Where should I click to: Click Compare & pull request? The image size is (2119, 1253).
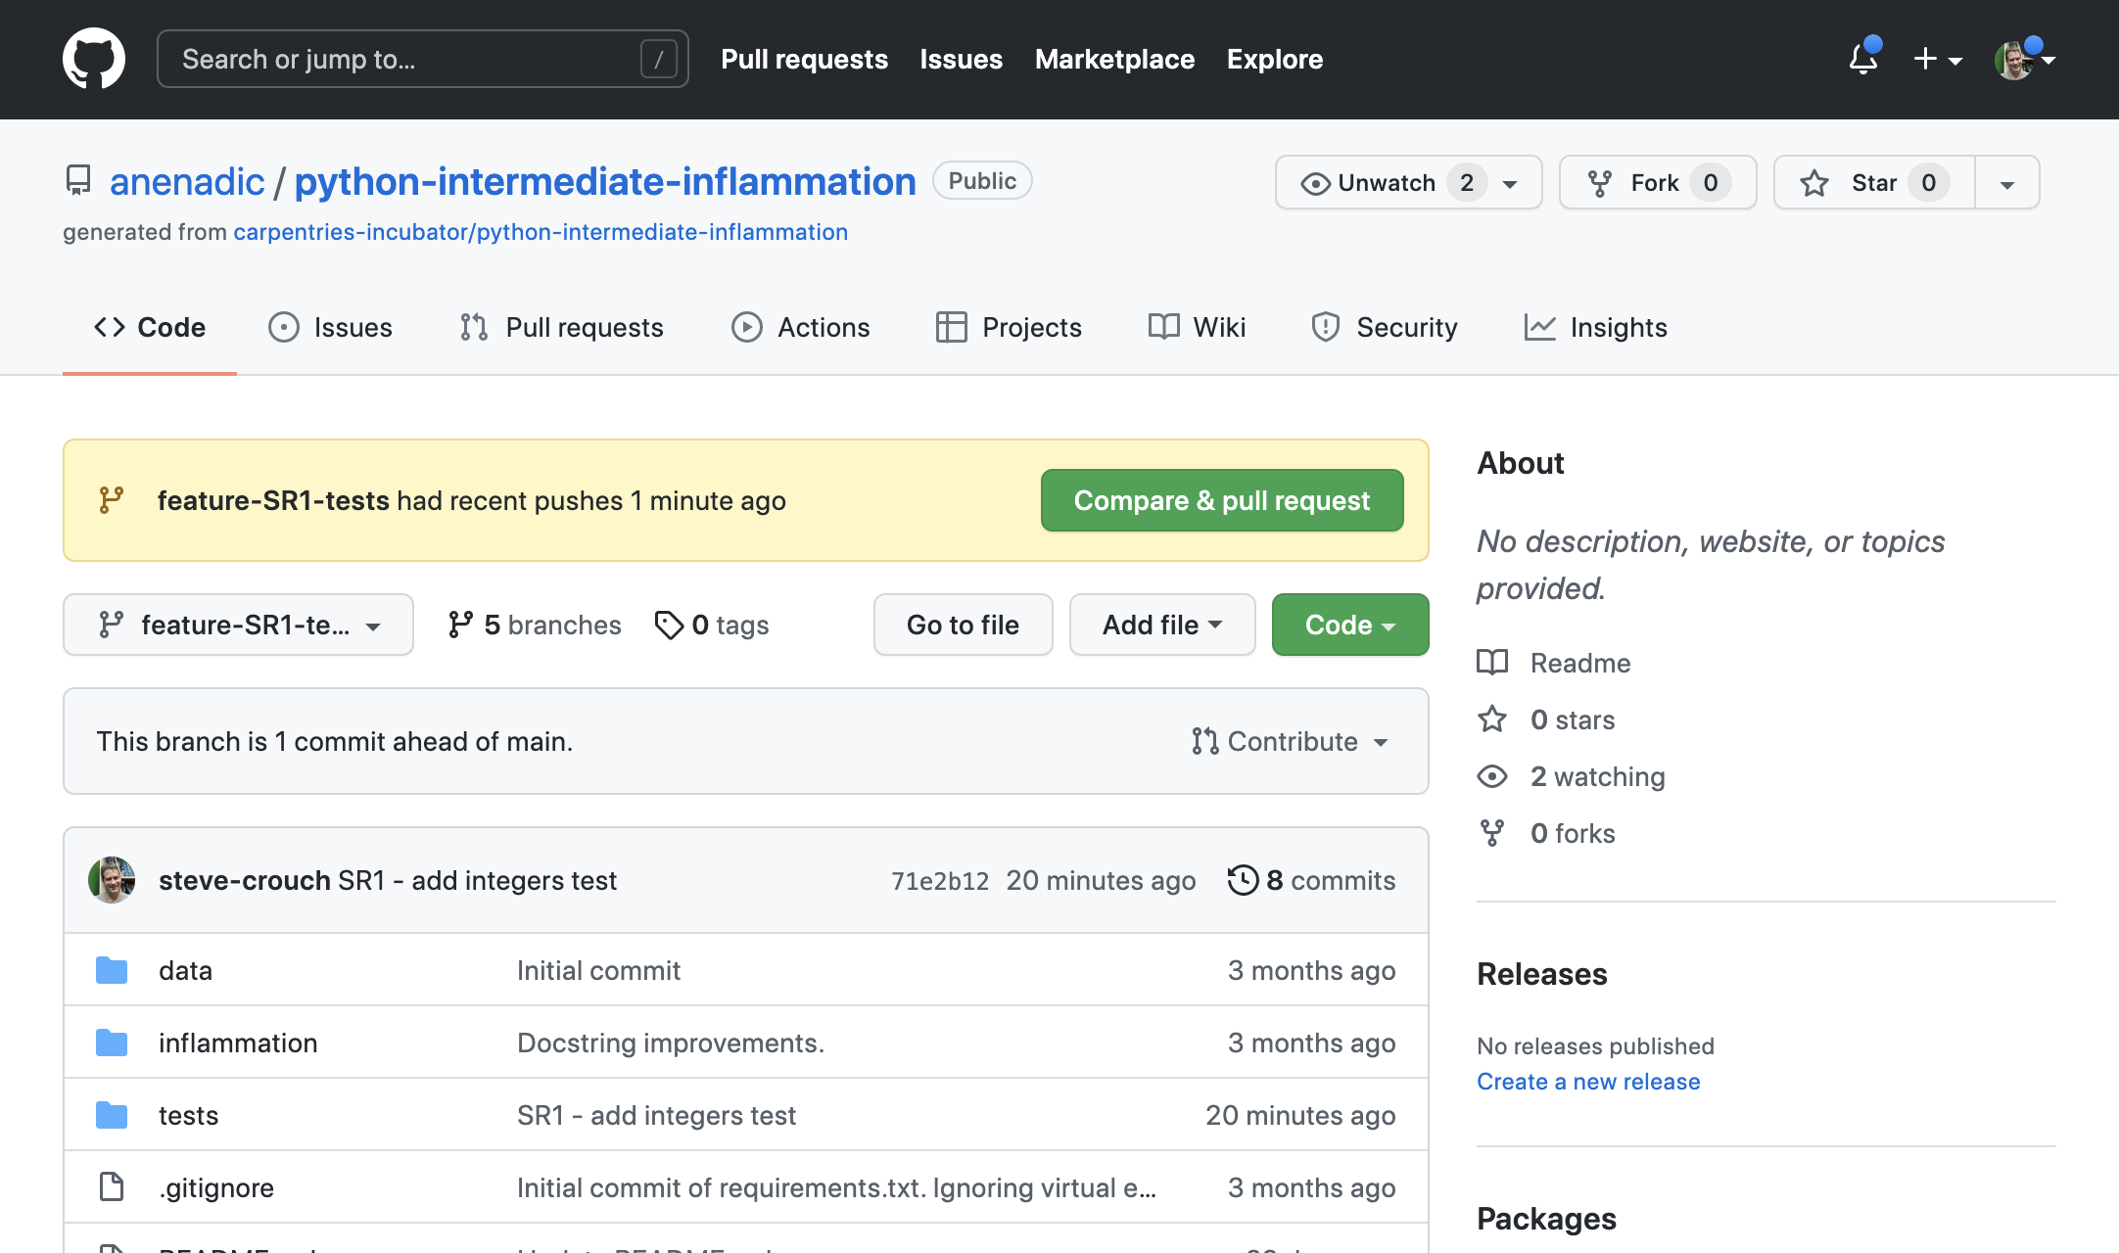point(1221,500)
